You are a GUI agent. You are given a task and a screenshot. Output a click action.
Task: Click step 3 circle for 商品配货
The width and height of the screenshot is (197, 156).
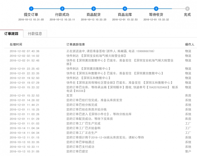pos(94,9)
